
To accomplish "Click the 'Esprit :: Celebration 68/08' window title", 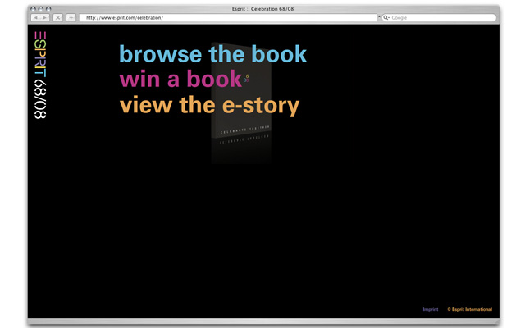I will pyautogui.click(x=262, y=9).
